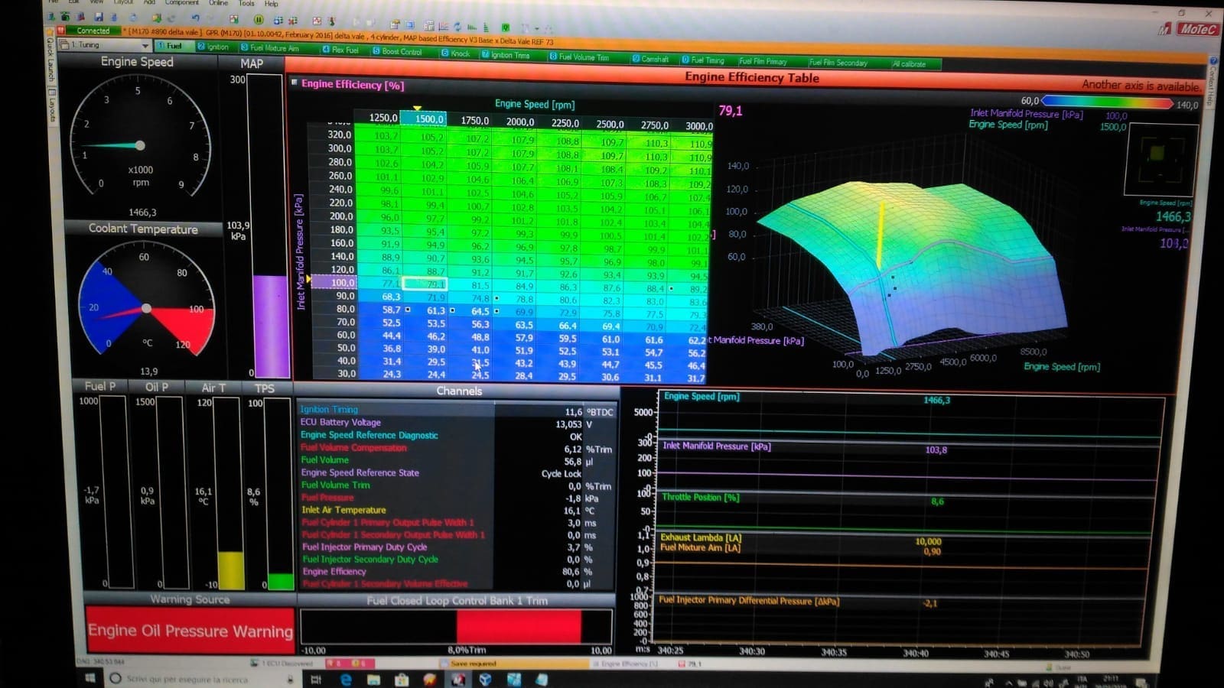Viewport: 1224px width, 688px height.
Task: Select the highlighted 79,1 efficiency cell
Action: tap(425, 284)
